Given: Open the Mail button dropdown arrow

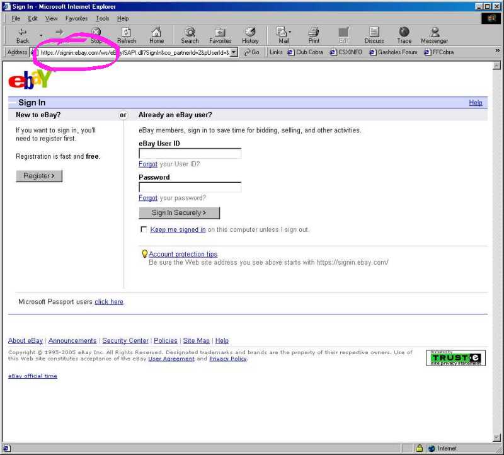Looking at the screenshot, I should pyautogui.click(x=290, y=33).
